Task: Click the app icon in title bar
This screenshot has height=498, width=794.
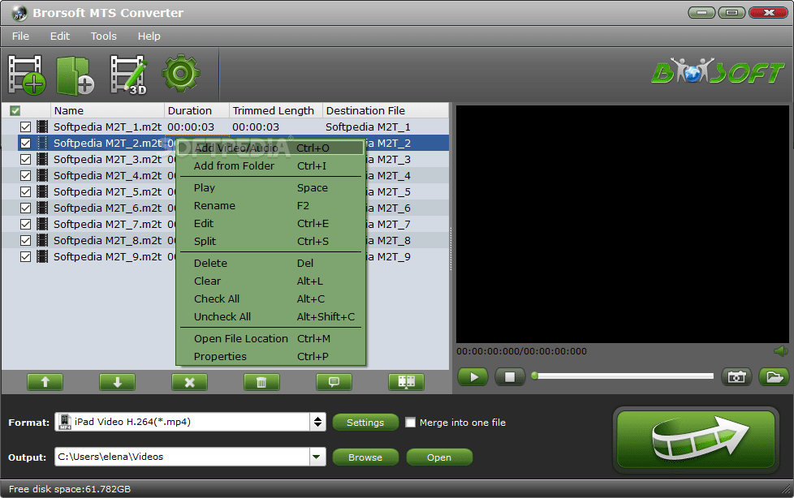Action: [x=19, y=13]
